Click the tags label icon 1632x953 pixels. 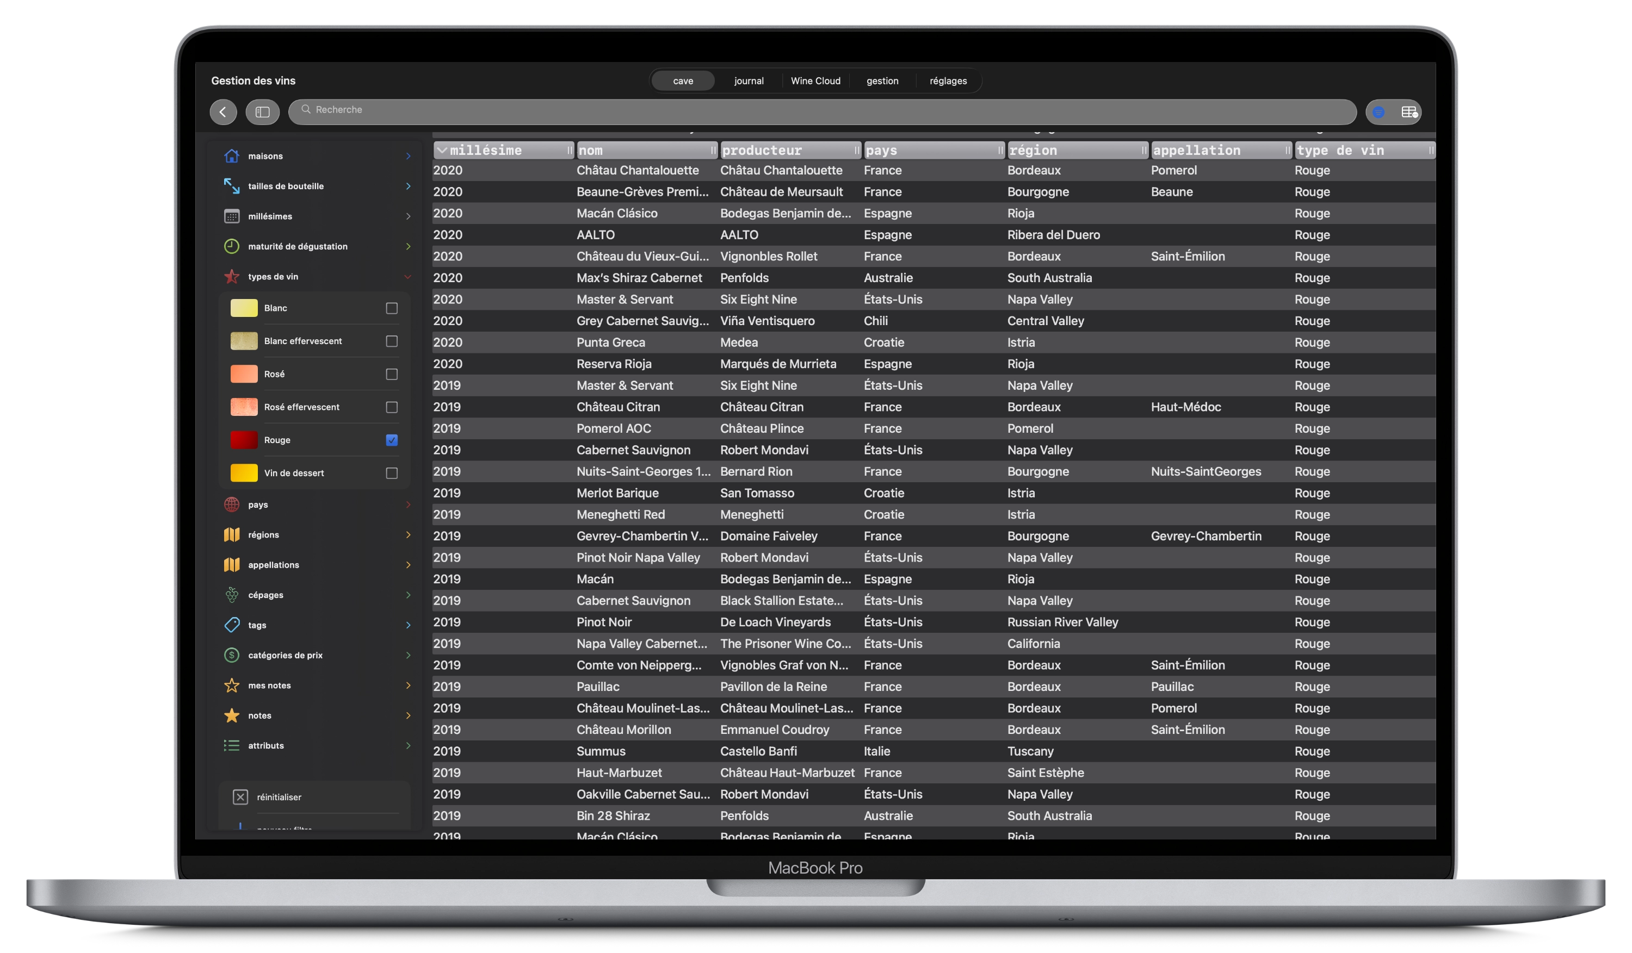231,625
